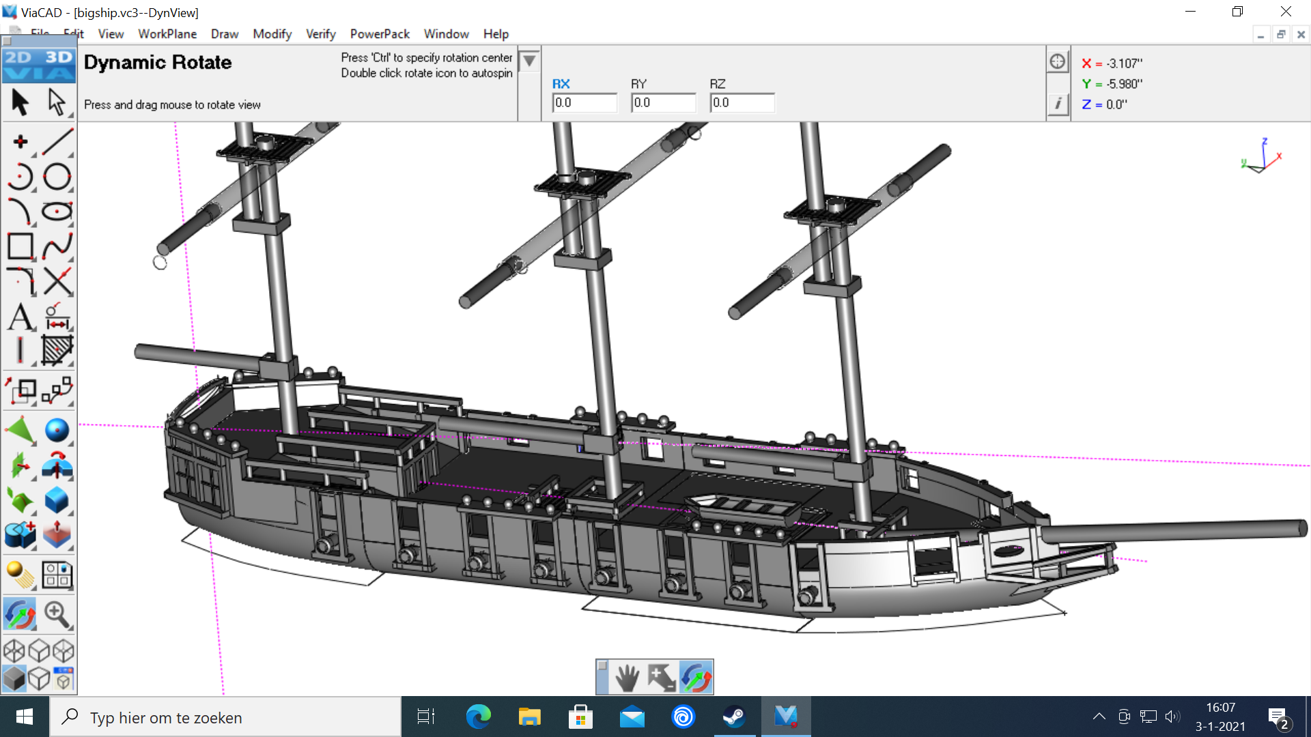Click the pan hand button in floating toolbar
The image size is (1311, 737).
[x=627, y=678]
